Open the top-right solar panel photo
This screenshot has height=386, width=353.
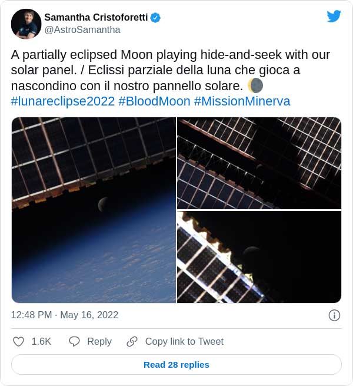(x=259, y=163)
